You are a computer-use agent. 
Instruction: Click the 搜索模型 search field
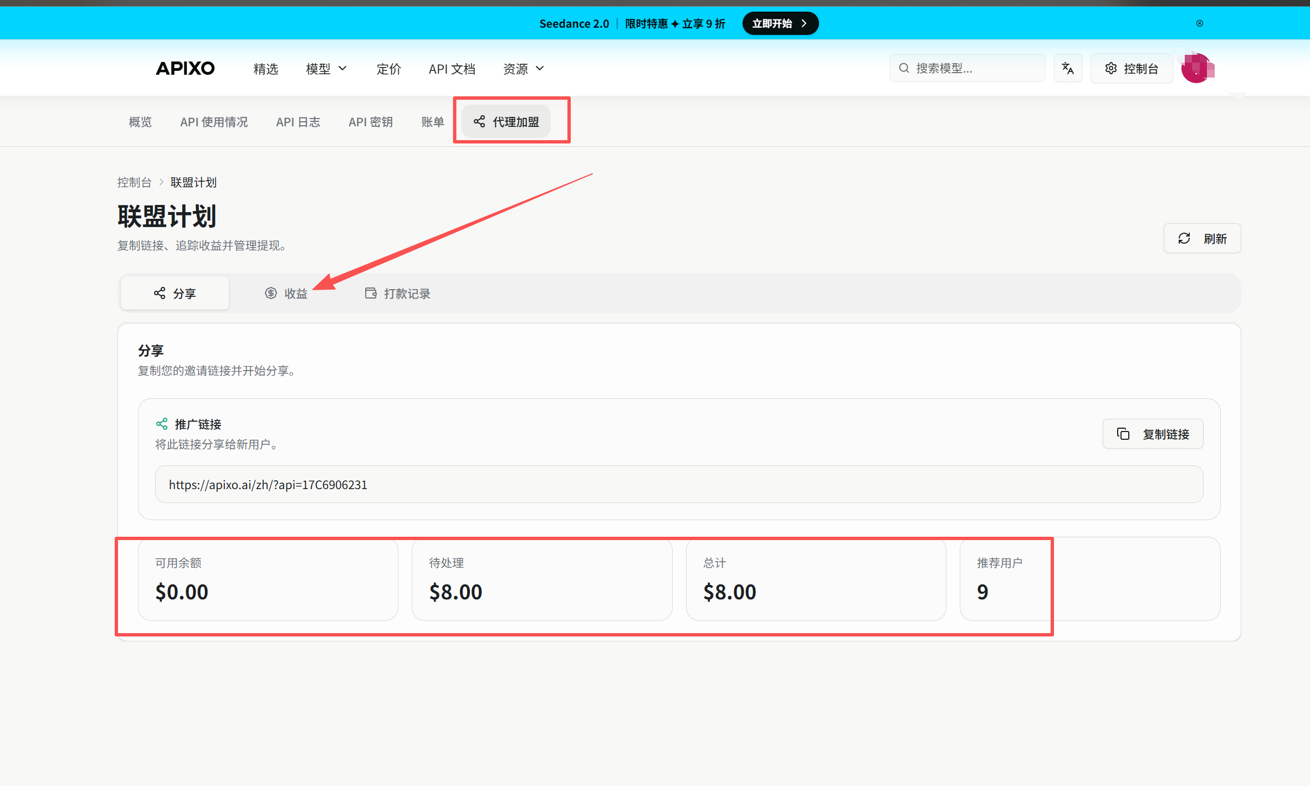967,68
